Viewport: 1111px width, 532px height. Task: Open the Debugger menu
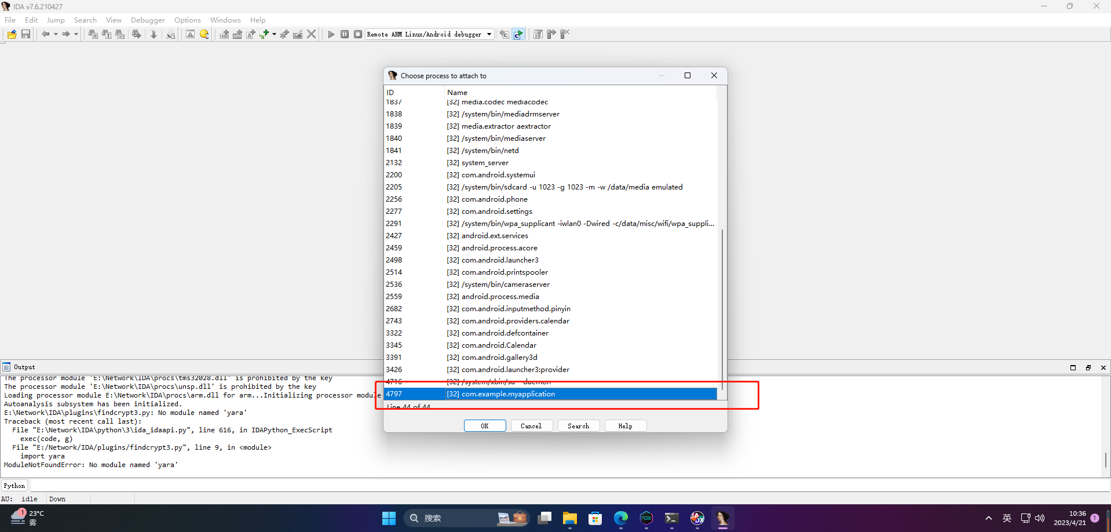click(x=148, y=20)
